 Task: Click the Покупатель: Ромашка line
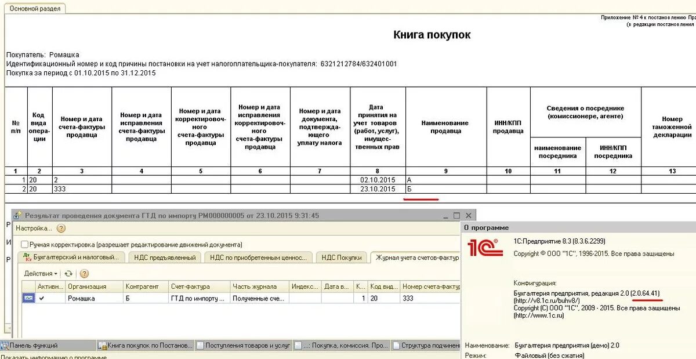[x=43, y=55]
